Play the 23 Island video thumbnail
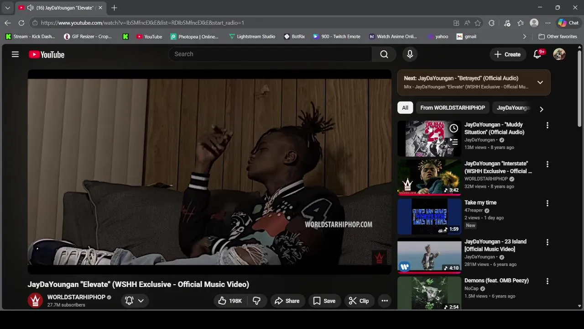Screen dimensions: 584x329 (x=429, y=255)
